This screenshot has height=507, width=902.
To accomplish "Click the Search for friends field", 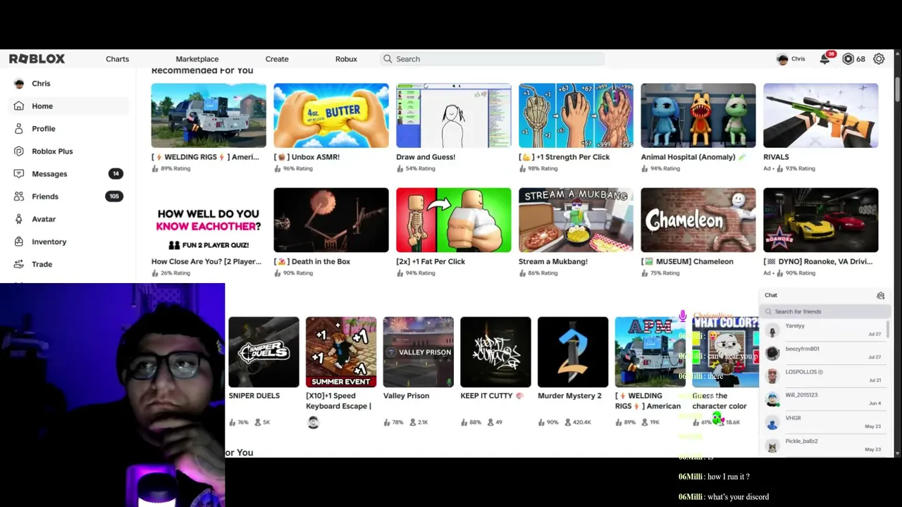I will [824, 311].
